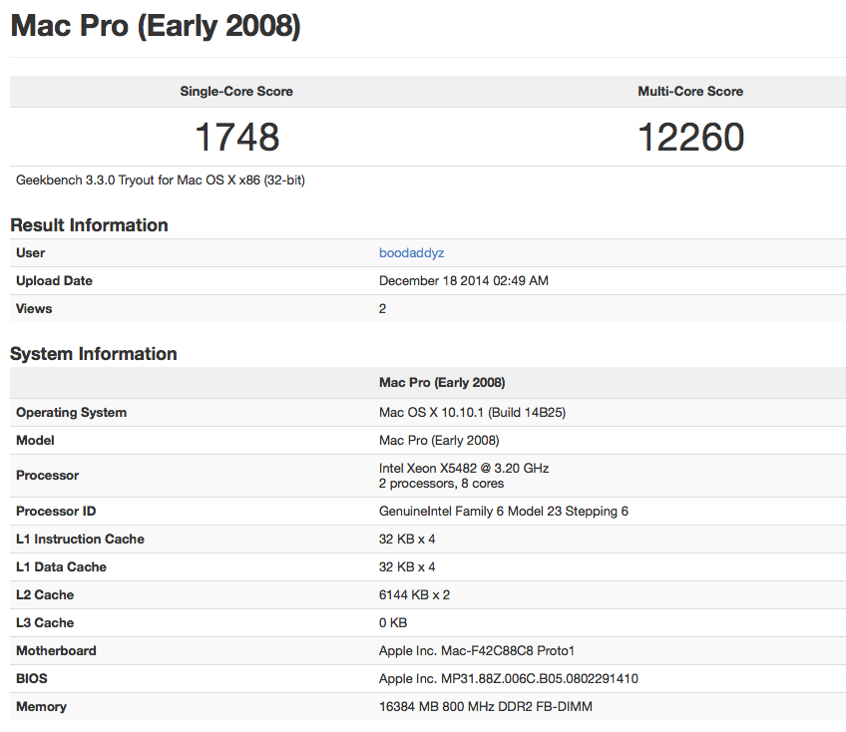
Task: Select the Multi-Core Score header label
Action: pyautogui.click(x=690, y=92)
